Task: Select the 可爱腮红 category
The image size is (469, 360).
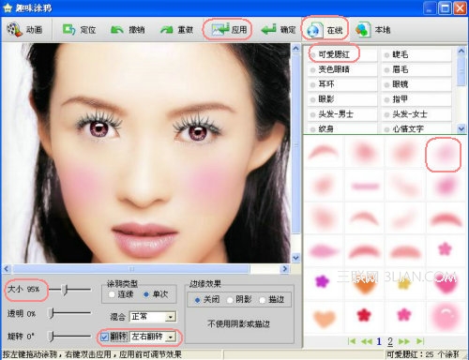Action: 342,54
